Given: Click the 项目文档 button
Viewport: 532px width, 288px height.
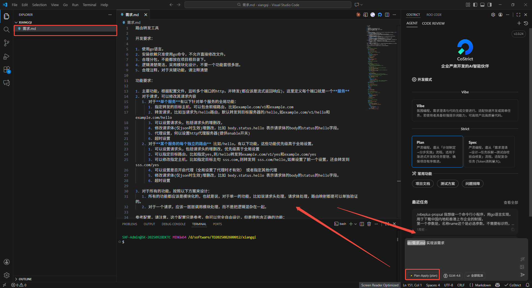Looking at the screenshot, I should click(423, 184).
